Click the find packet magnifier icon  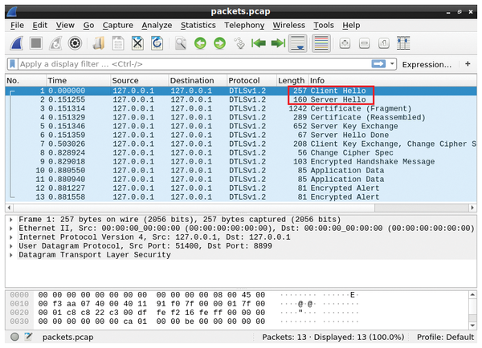pos(182,43)
